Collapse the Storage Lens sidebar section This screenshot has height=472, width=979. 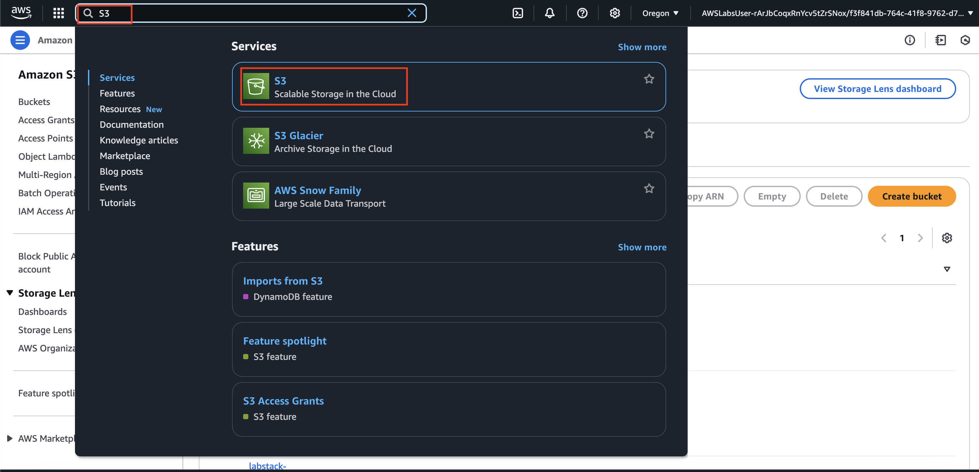(x=10, y=293)
